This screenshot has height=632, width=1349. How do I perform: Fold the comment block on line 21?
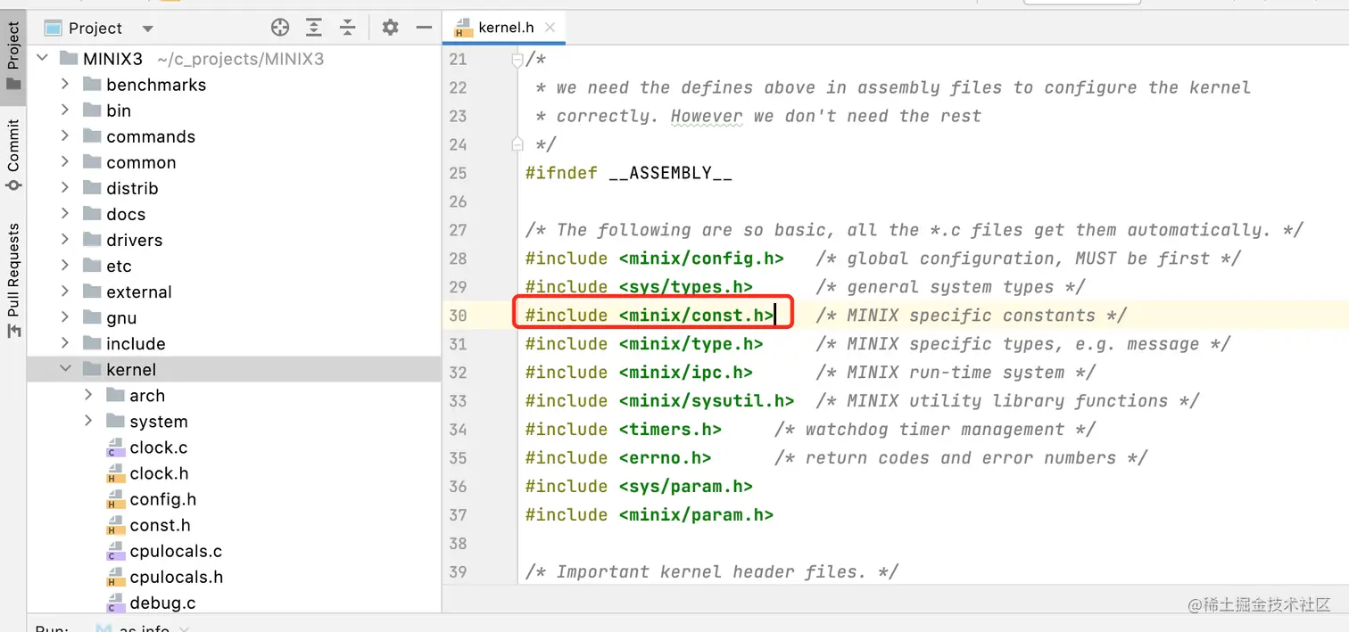point(517,60)
